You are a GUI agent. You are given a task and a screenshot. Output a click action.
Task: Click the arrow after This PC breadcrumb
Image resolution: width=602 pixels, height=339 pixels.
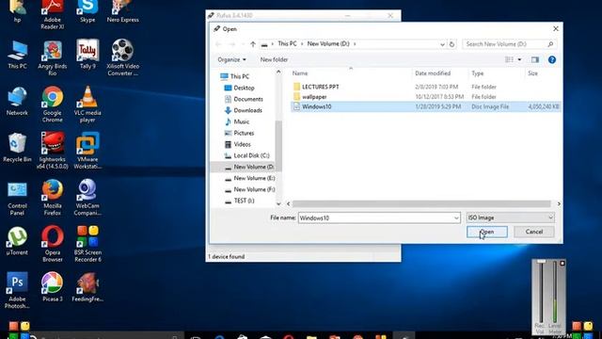click(302, 44)
